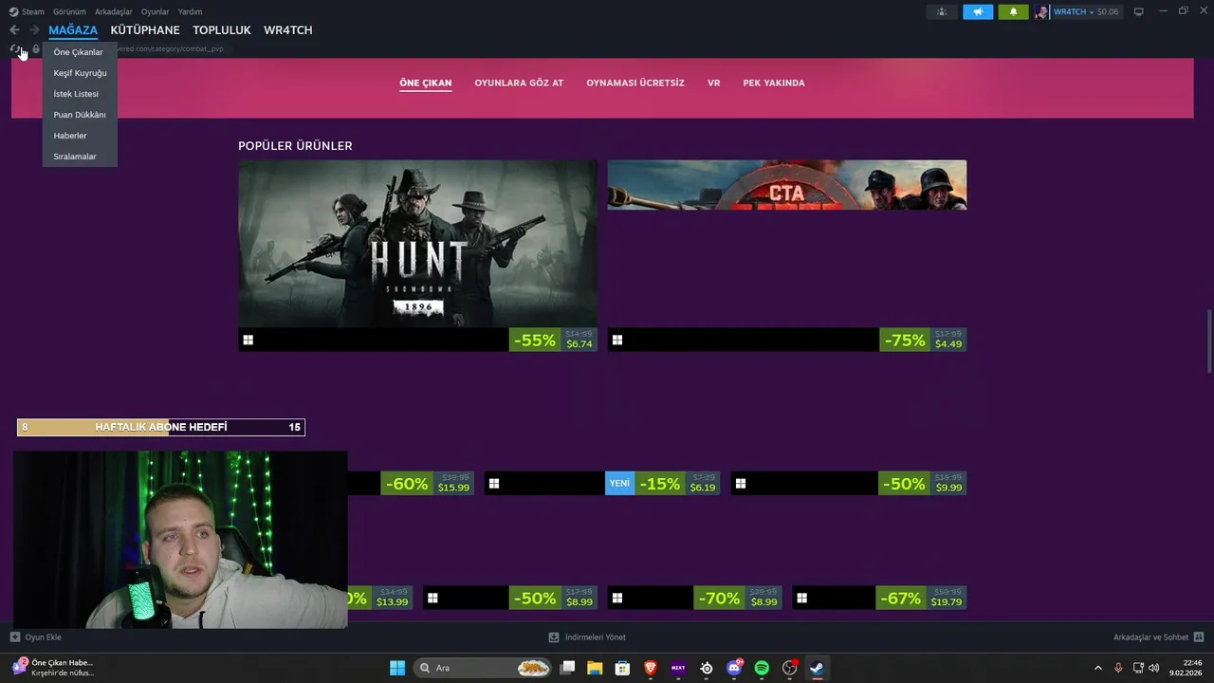
Task: Select the OYNAMASI ÜCRETSİZ tab
Action: (635, 83)
